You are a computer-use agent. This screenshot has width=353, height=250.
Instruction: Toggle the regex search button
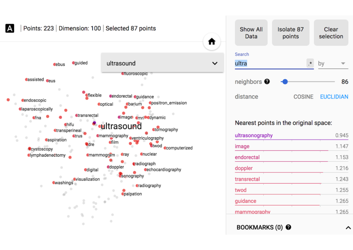pos(310,63)
